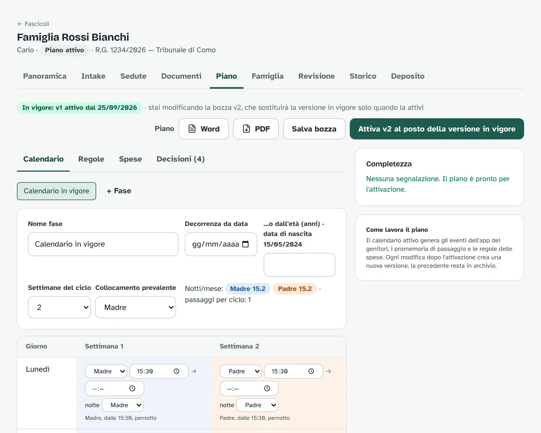
Task: Click the Piano attivo status badge
Action: 65,50
